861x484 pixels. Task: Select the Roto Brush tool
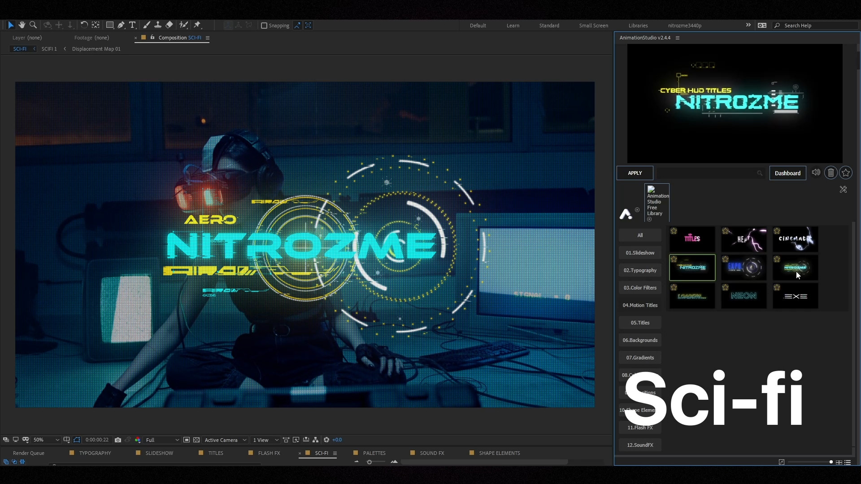(183, 25)
